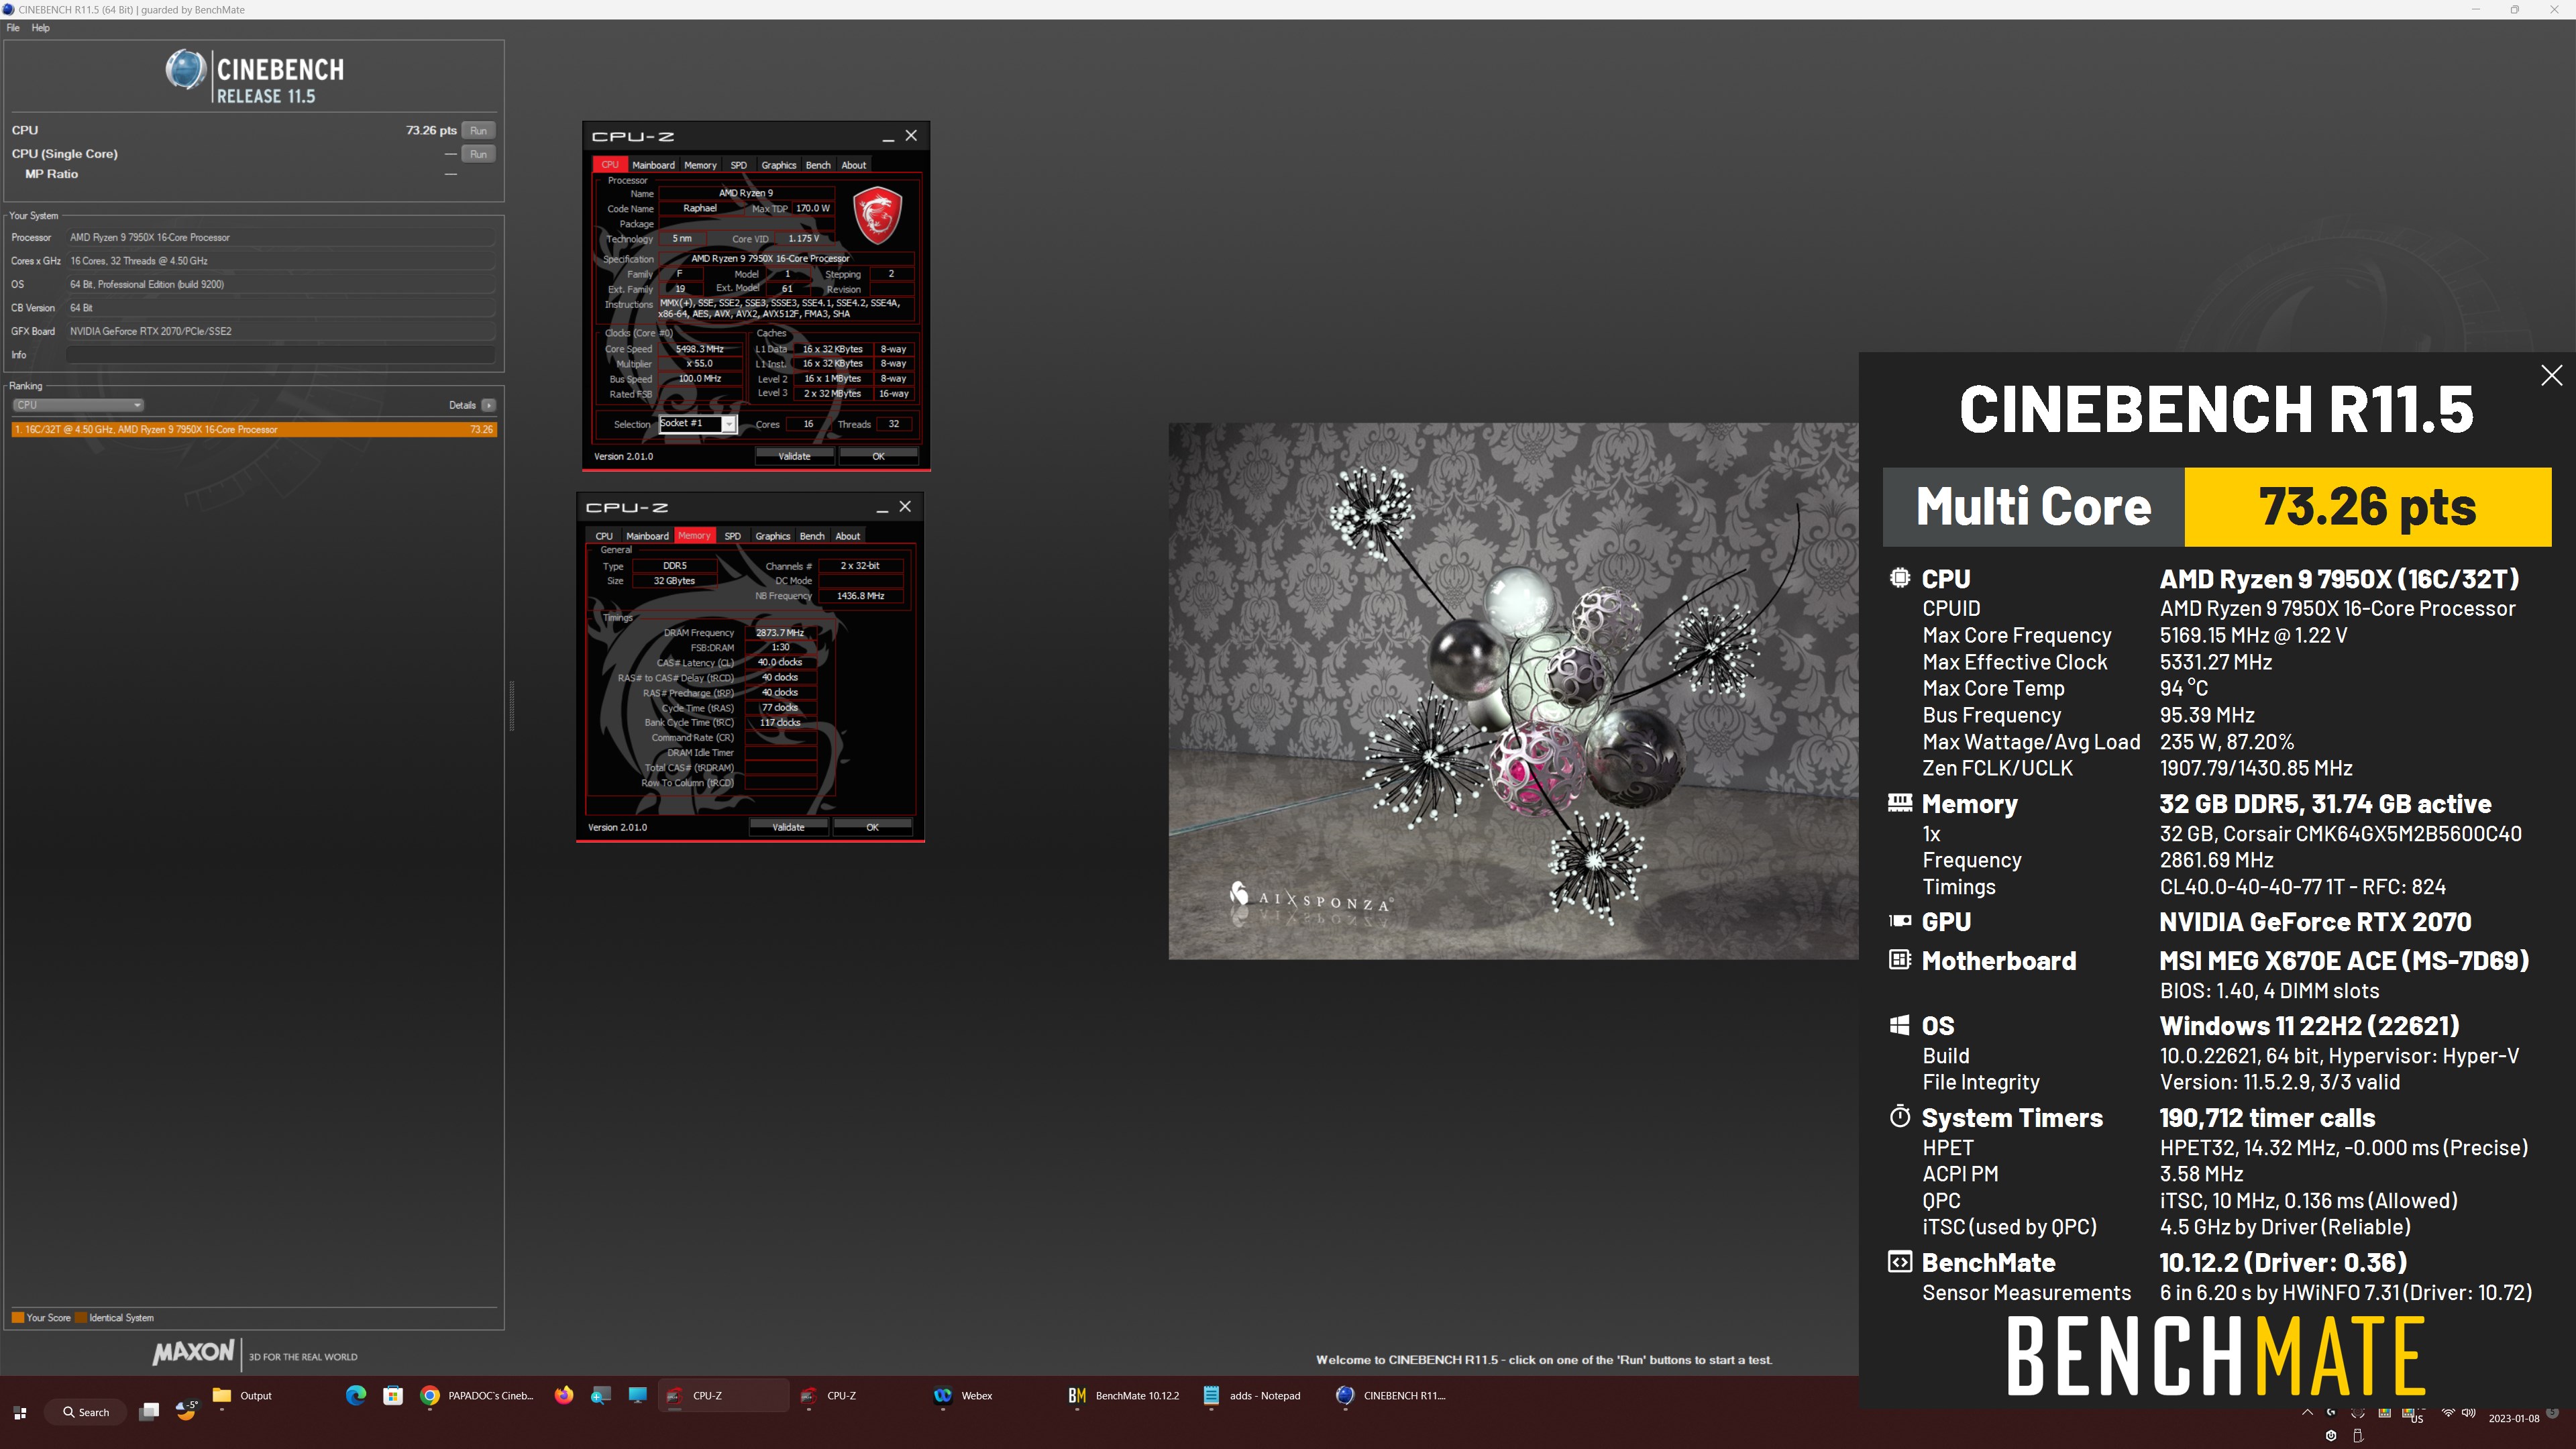Minimize the lower CPU-Z memory window
The height and width of the screenshot is (1449, 2576).
coord(882,508)
